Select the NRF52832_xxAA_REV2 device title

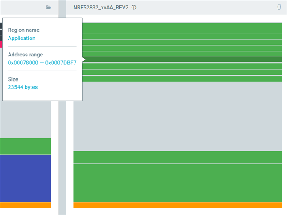point(101,8)
